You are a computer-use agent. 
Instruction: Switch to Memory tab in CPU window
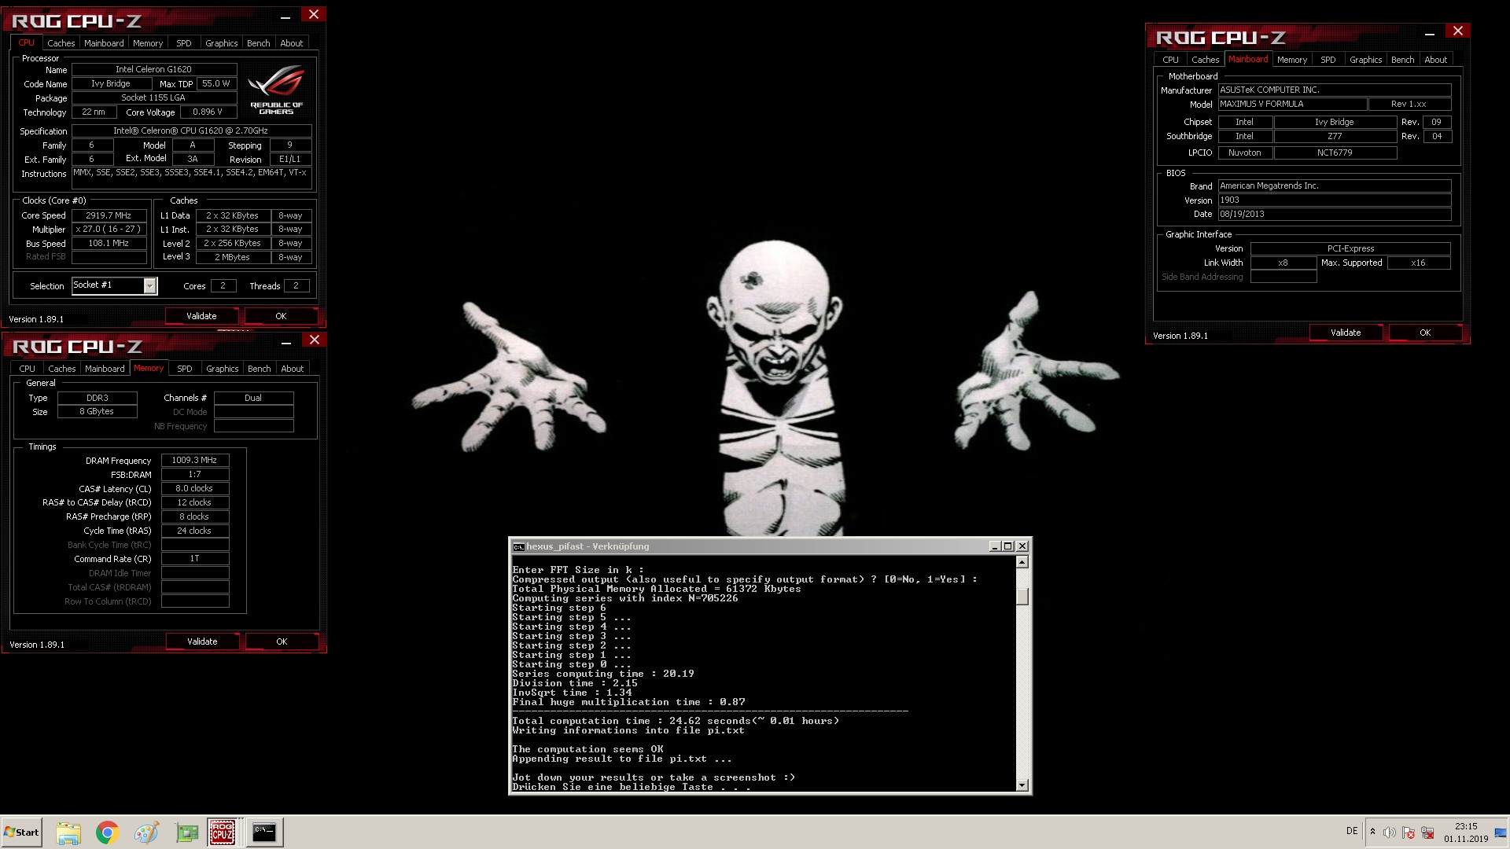coord(148,43)
